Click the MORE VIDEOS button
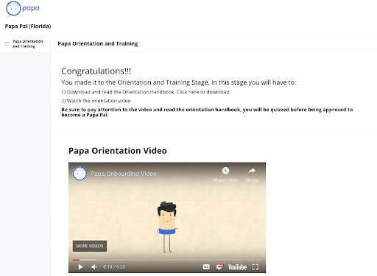 pyautogui.click(x=90, y=246)
